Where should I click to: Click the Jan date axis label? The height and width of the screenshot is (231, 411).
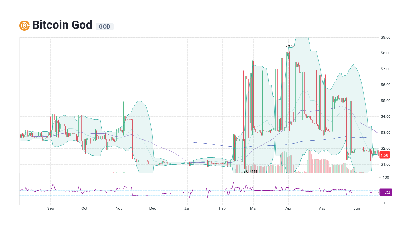click(187, 208)
